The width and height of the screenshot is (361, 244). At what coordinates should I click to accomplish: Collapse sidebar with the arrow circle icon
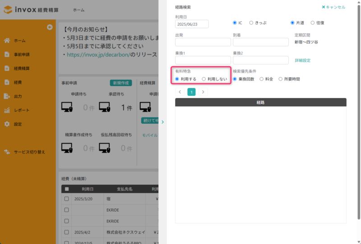coord(50,27)
